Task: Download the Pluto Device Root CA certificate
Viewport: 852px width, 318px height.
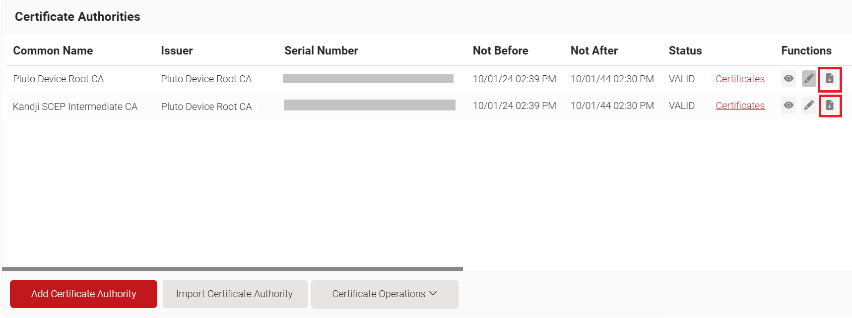Action: [x=829, y=79]
